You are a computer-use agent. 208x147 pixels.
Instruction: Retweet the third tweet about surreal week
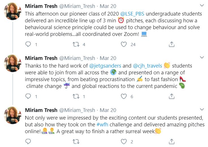tap(76, 141)
